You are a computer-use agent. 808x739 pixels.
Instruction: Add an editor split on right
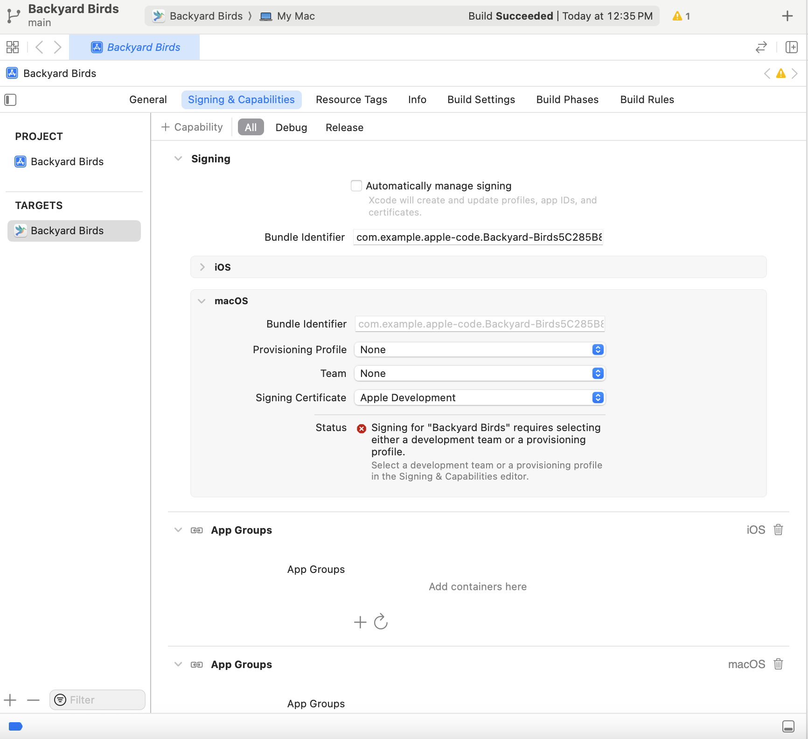pyautogui.click(x=792, y=47)
